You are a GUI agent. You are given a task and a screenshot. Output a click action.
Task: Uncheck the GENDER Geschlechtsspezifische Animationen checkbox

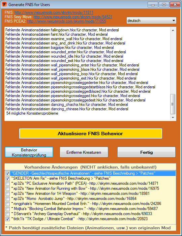(7, 173)
